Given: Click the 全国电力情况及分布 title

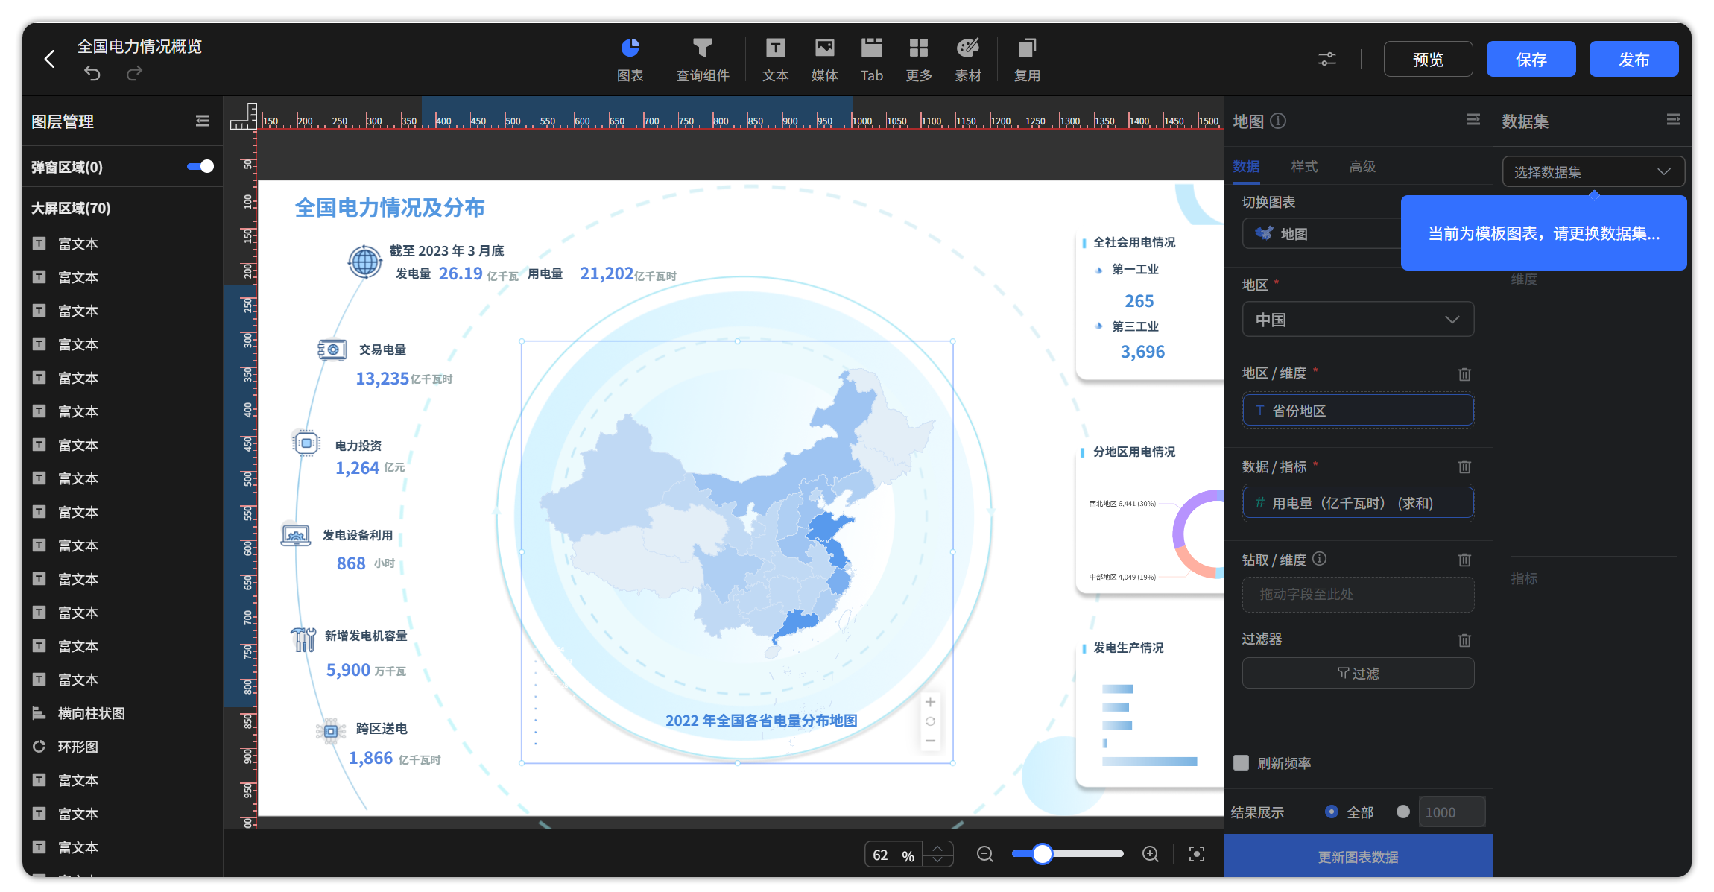Looking at the screenshot, I should point(390,208).
